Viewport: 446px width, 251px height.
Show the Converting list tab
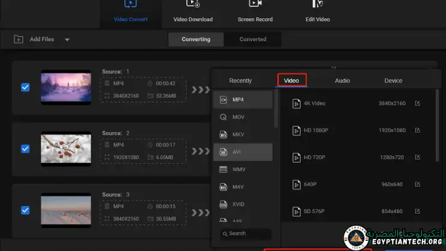[196, 39]
